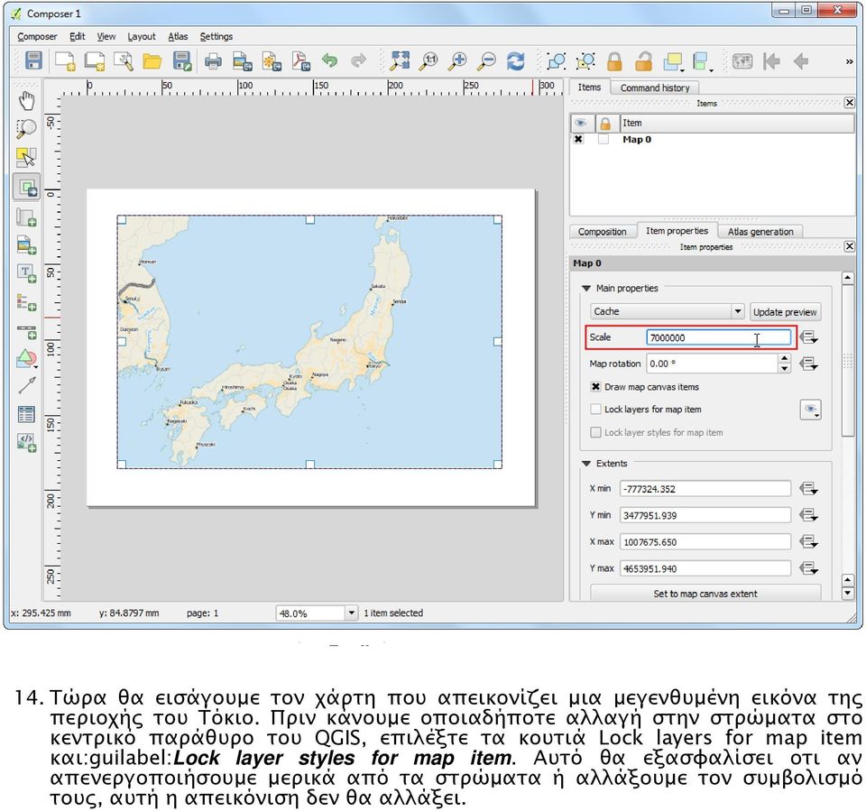Screen dimensions: 866x811
Task: Open the zoom level 48.0% dropdown
Action: (x=351, y=613)
